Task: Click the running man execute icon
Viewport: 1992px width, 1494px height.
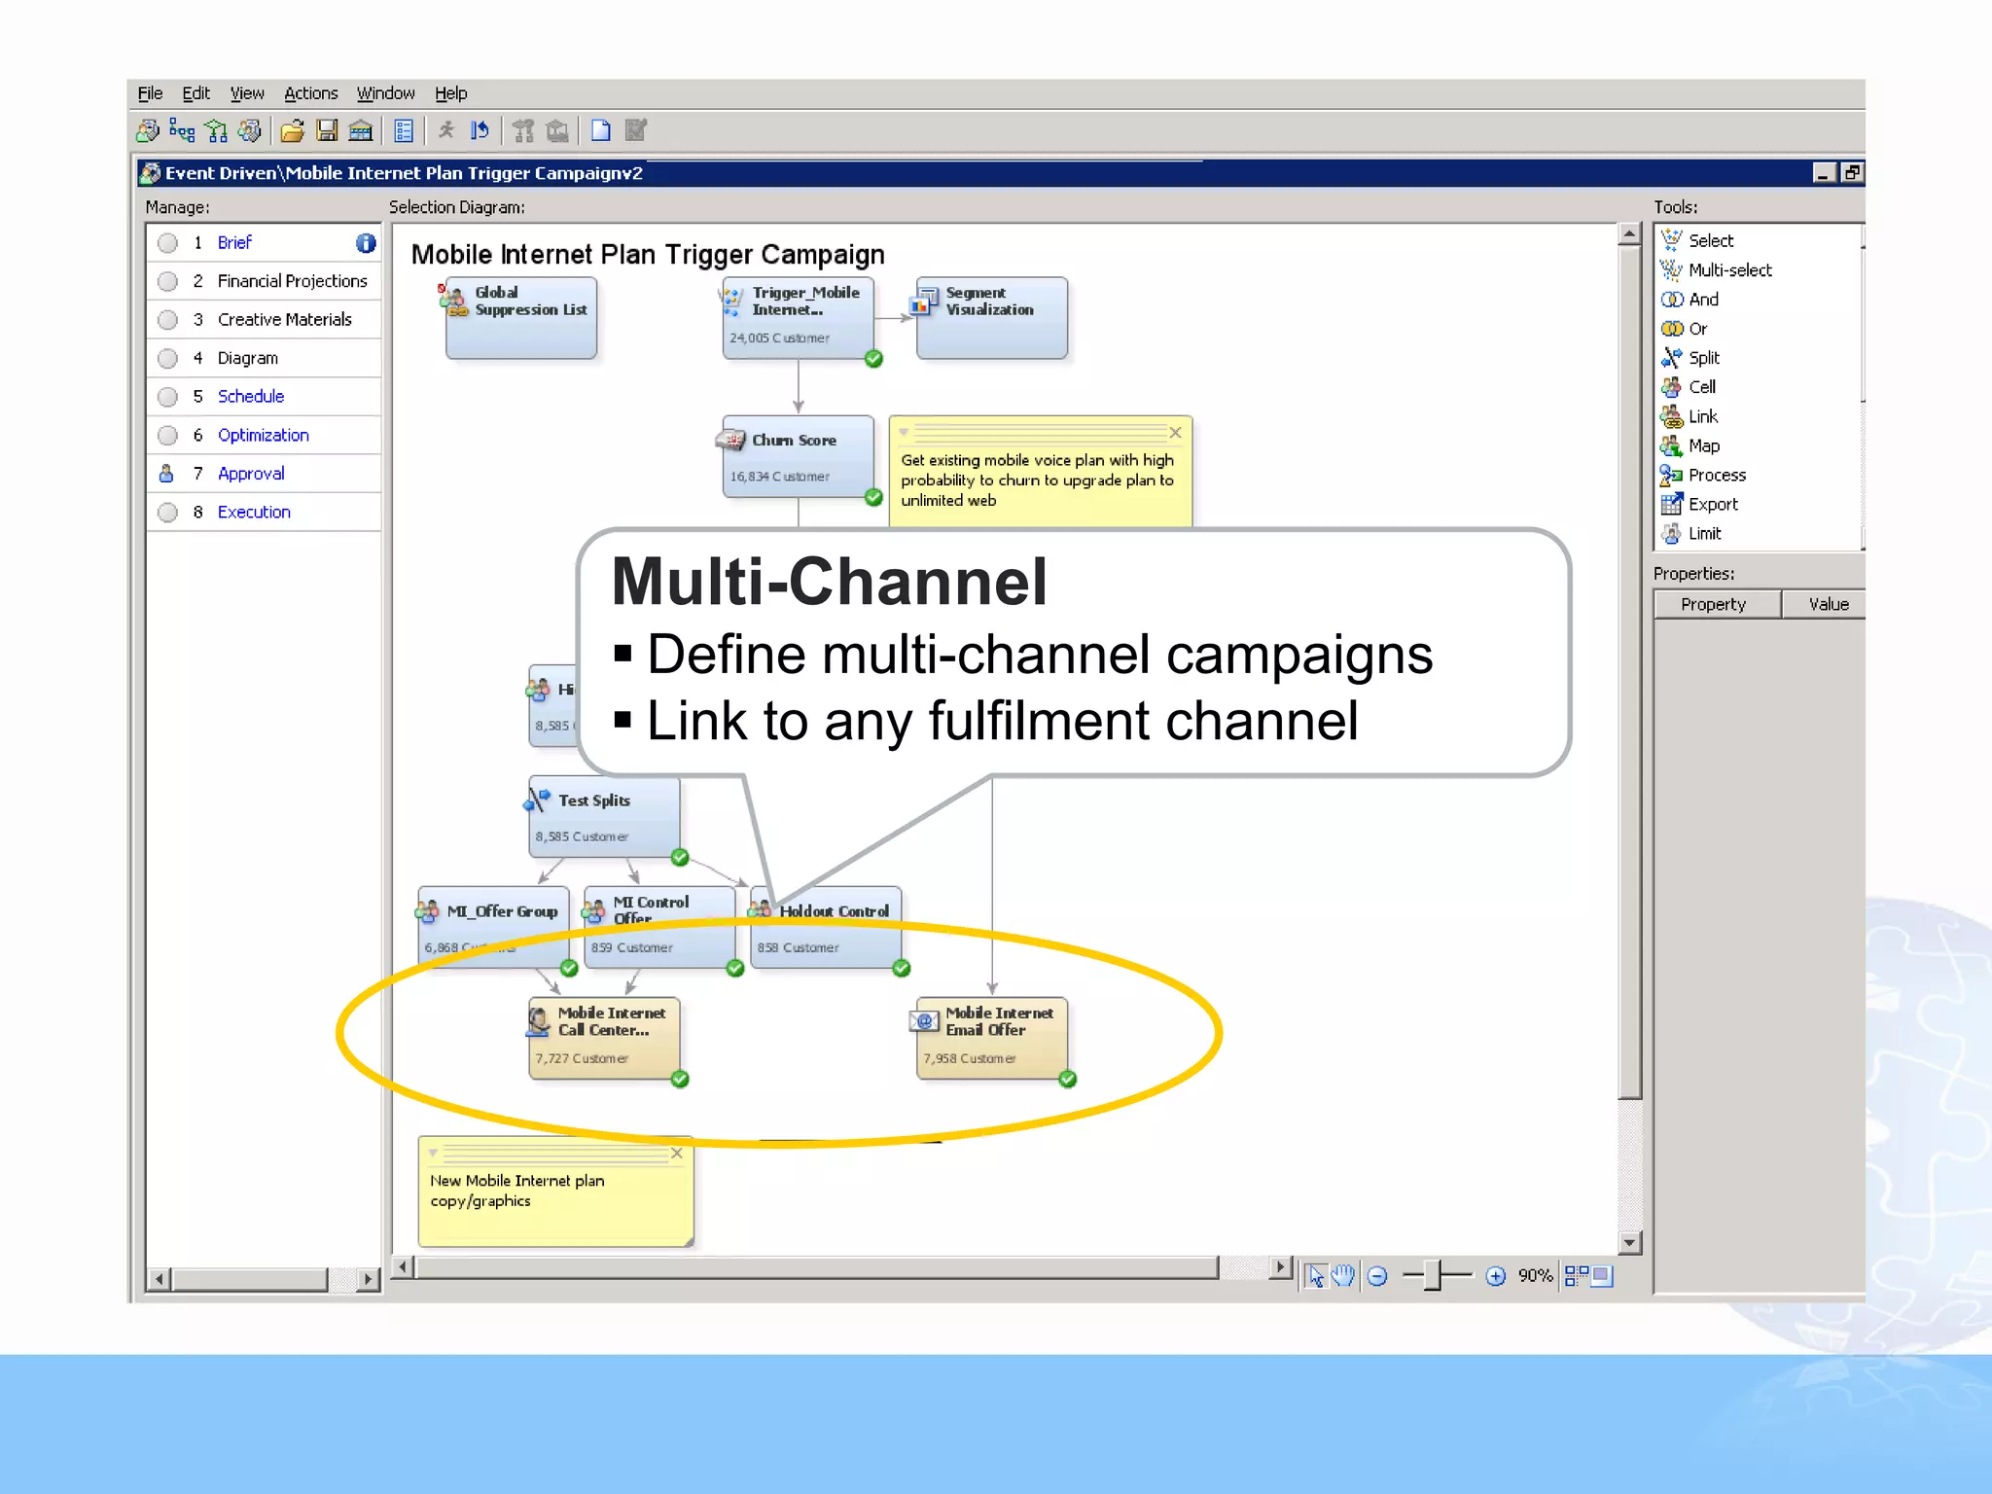Action: [446, 130]
